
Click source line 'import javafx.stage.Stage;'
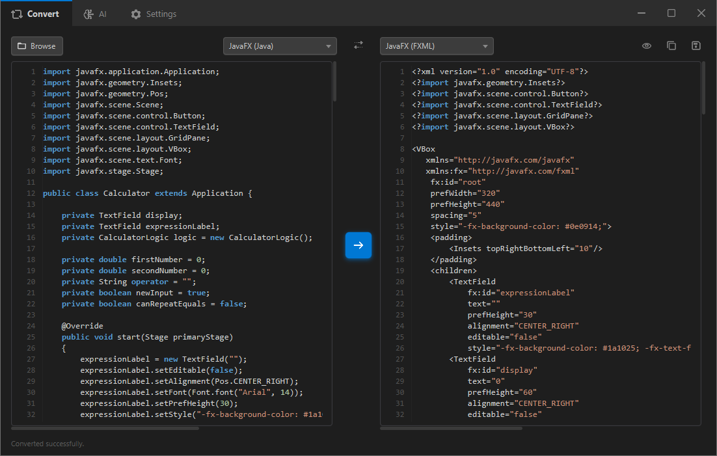coord(103,171)
